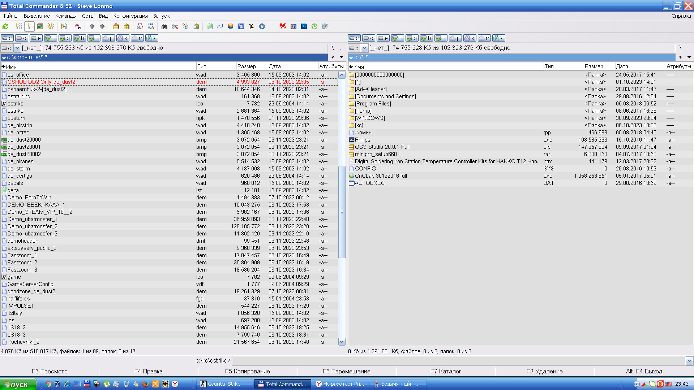Toggle right panel sort by Атрибуты column
The width and height of the screenshot is (694, 390).
tap(679, 66)
